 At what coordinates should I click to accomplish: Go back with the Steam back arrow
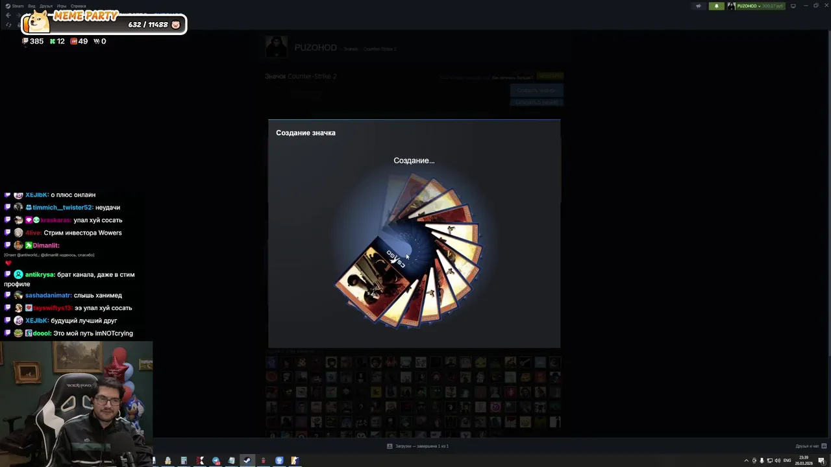pyautogui.click(x=8, y=15)
